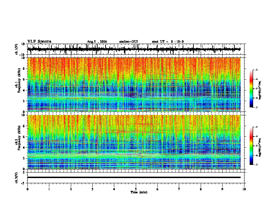
Task: Click the "3" tick on the time axis
Action: pos(92,189)
